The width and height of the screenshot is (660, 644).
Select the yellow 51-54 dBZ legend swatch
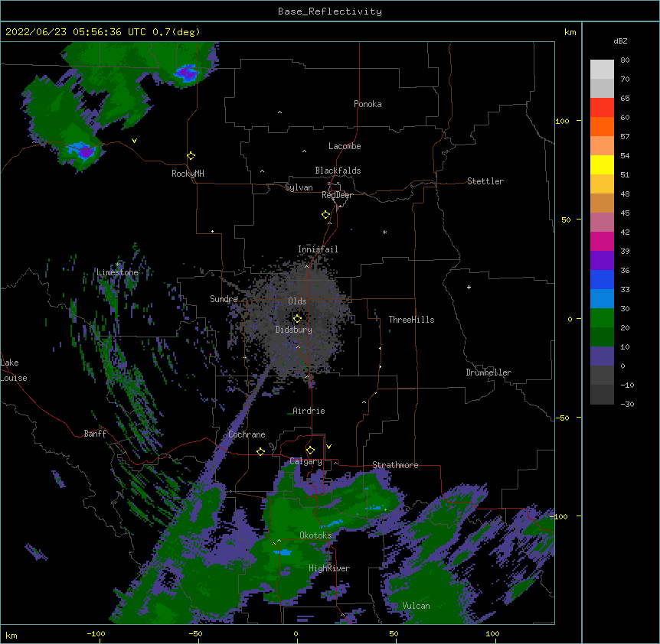point(602,164)
